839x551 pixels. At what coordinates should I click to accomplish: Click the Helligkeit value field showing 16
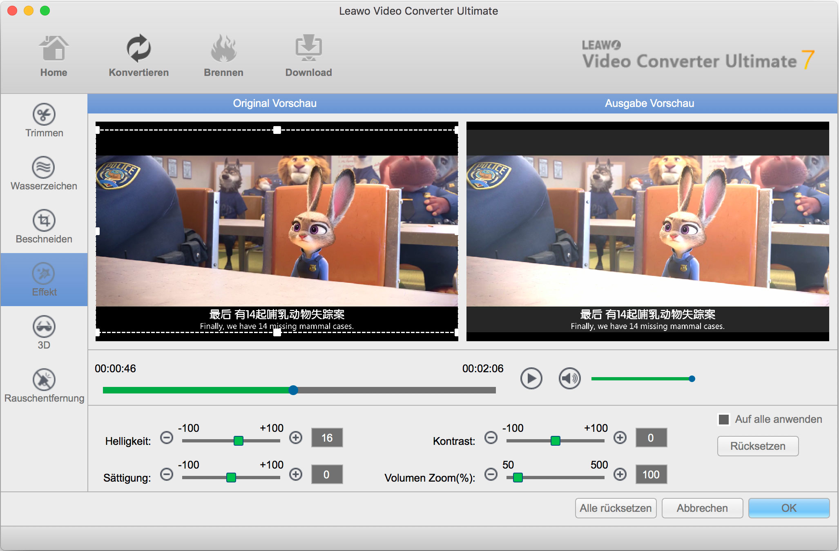(327, 438)
